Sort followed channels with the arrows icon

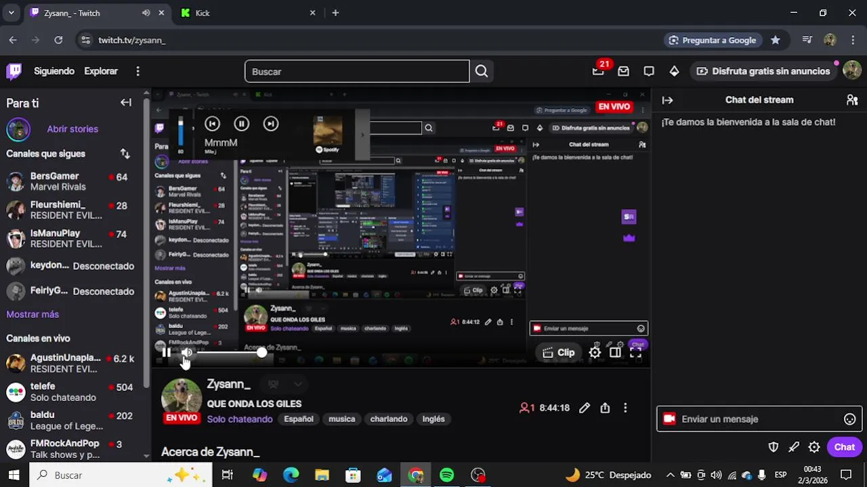(x=125, y=154)
